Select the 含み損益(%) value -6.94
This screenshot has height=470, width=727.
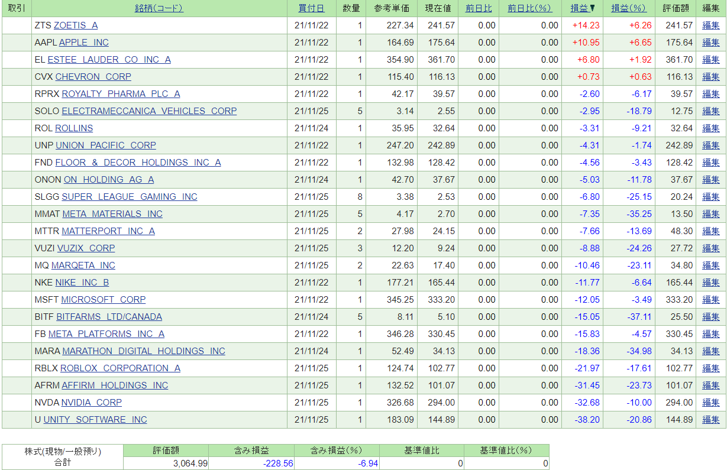368,463
